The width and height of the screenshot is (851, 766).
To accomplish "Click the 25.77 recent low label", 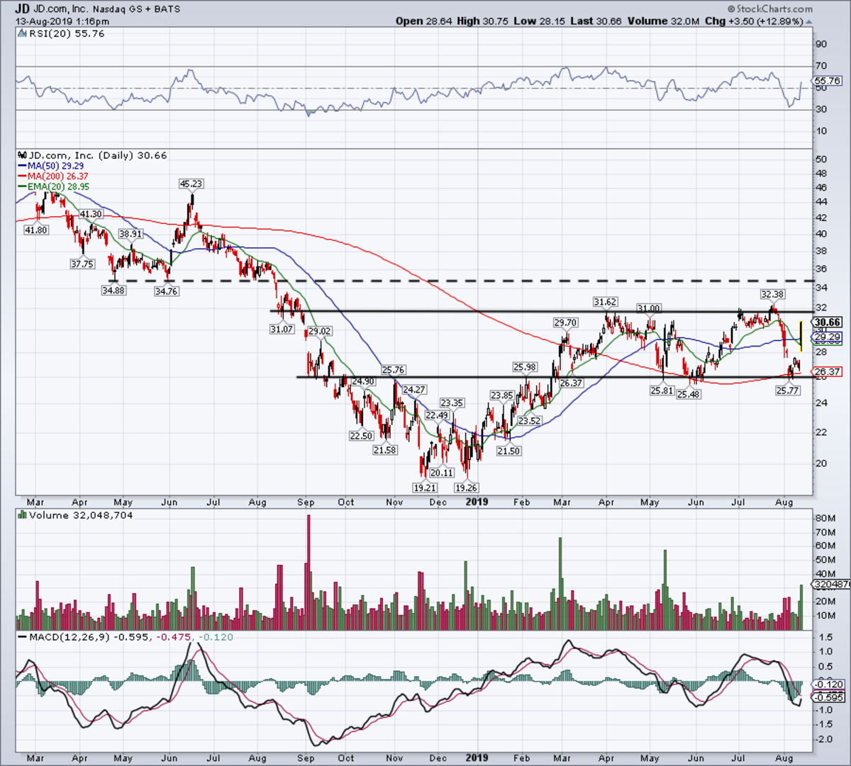I will pyautogui.click(x=788, y=390).
